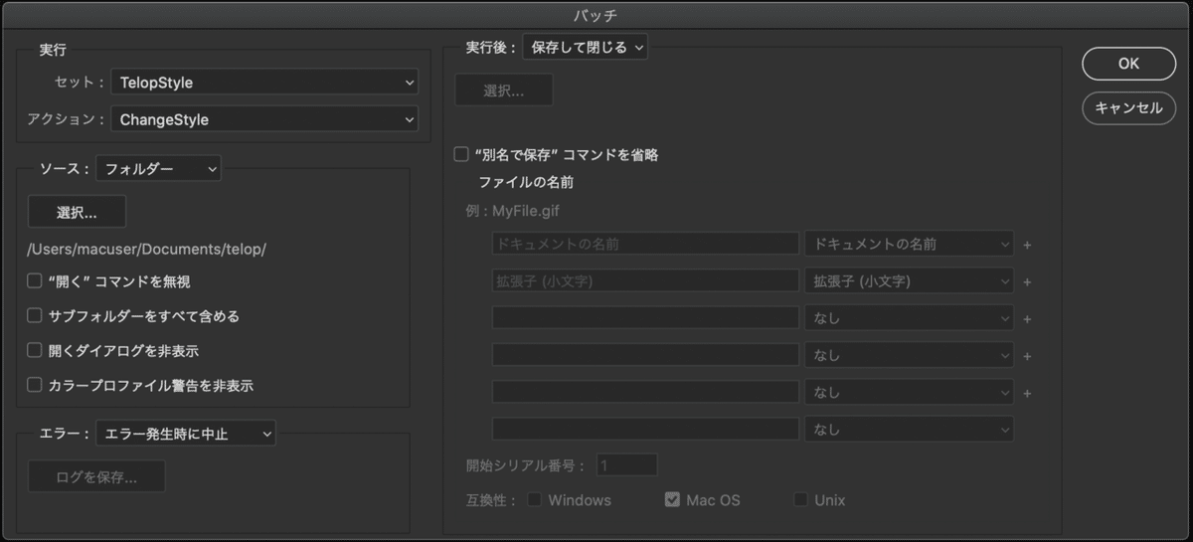Open the third row なし filename dropdown
This screenshot has width=1193, height=542.
pyautogui.click(x=909, y=318)
